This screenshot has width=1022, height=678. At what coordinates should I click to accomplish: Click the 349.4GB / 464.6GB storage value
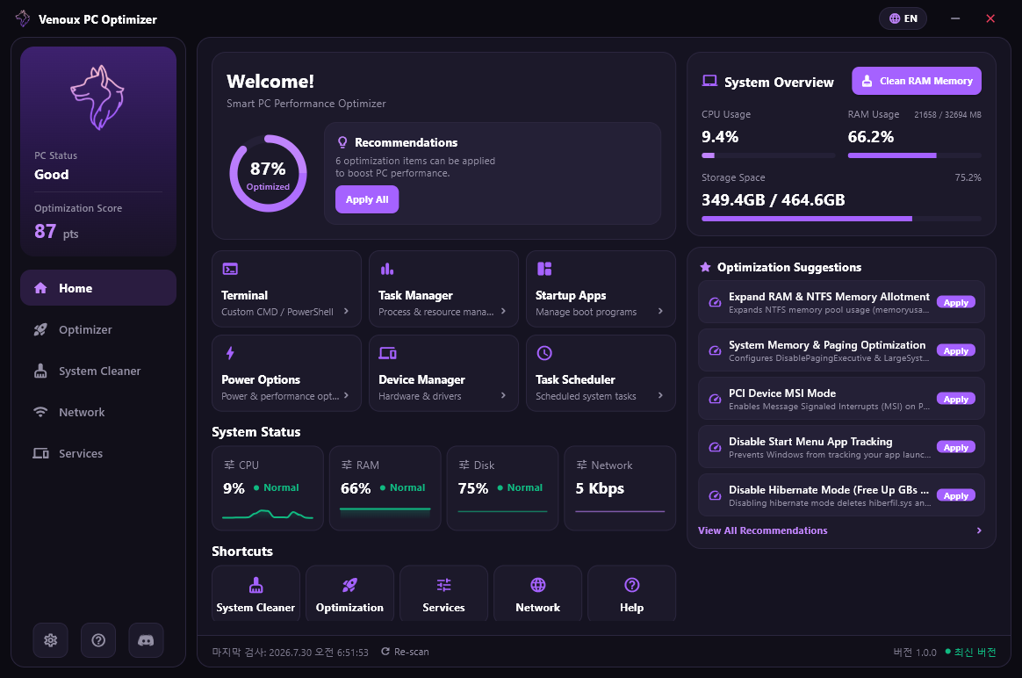pos(773,199)
